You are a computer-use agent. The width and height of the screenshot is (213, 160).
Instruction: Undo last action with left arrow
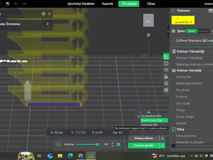(16, 4)
